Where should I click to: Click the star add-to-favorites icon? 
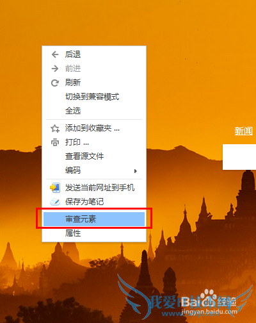55,128
